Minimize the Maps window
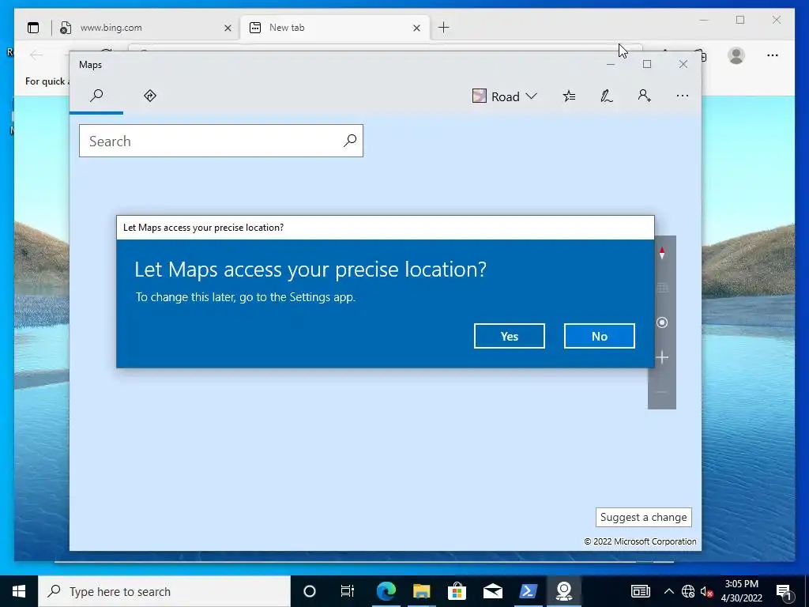This screenshot has height=607, width=809. tap(611, 64)
